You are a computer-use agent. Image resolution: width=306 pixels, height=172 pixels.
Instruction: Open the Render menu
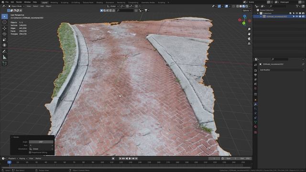pyautogui.click(x=19, y=2)
